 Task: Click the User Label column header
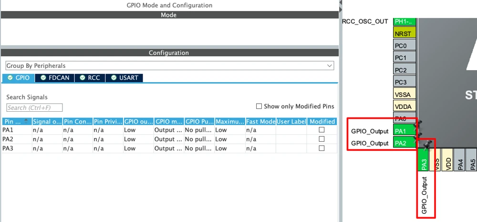tap(291, 122)
